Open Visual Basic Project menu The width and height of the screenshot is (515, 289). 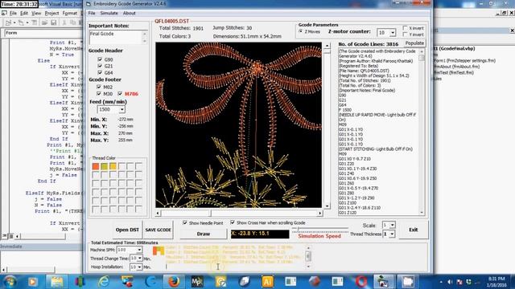tap(51, 13)
